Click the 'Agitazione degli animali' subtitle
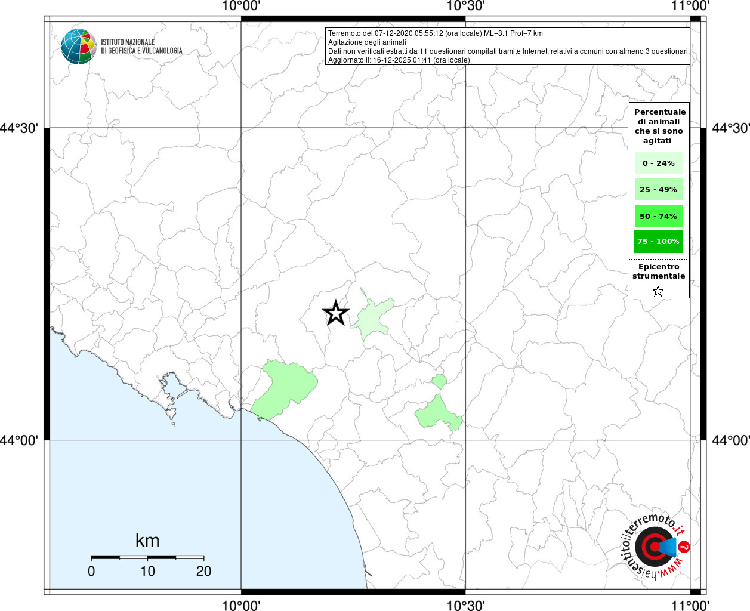 click(367, 42)
